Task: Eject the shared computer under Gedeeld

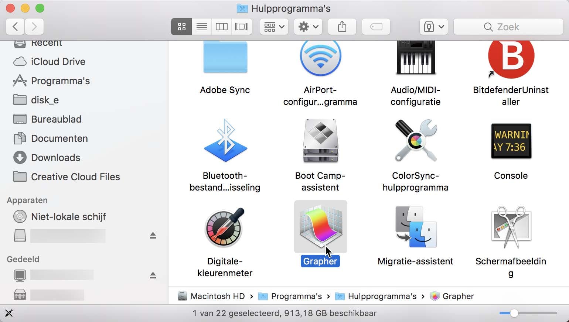Action: coord(153,275)
